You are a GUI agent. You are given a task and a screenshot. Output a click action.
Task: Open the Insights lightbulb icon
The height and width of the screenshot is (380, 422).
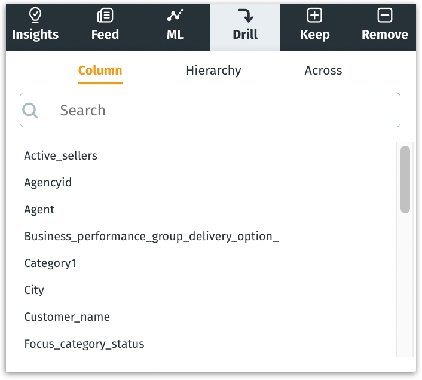[x=35, y=16]
